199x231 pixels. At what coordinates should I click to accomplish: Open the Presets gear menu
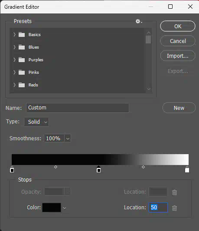[139, 22]
